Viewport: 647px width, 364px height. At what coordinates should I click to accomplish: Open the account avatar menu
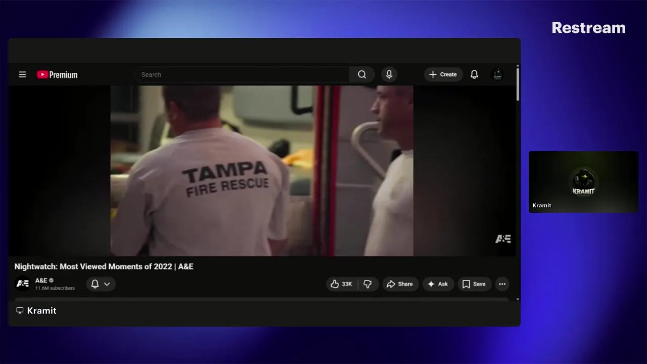tap(497, 74)
